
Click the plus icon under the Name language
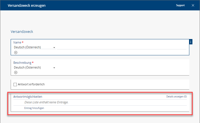(16, 52)
